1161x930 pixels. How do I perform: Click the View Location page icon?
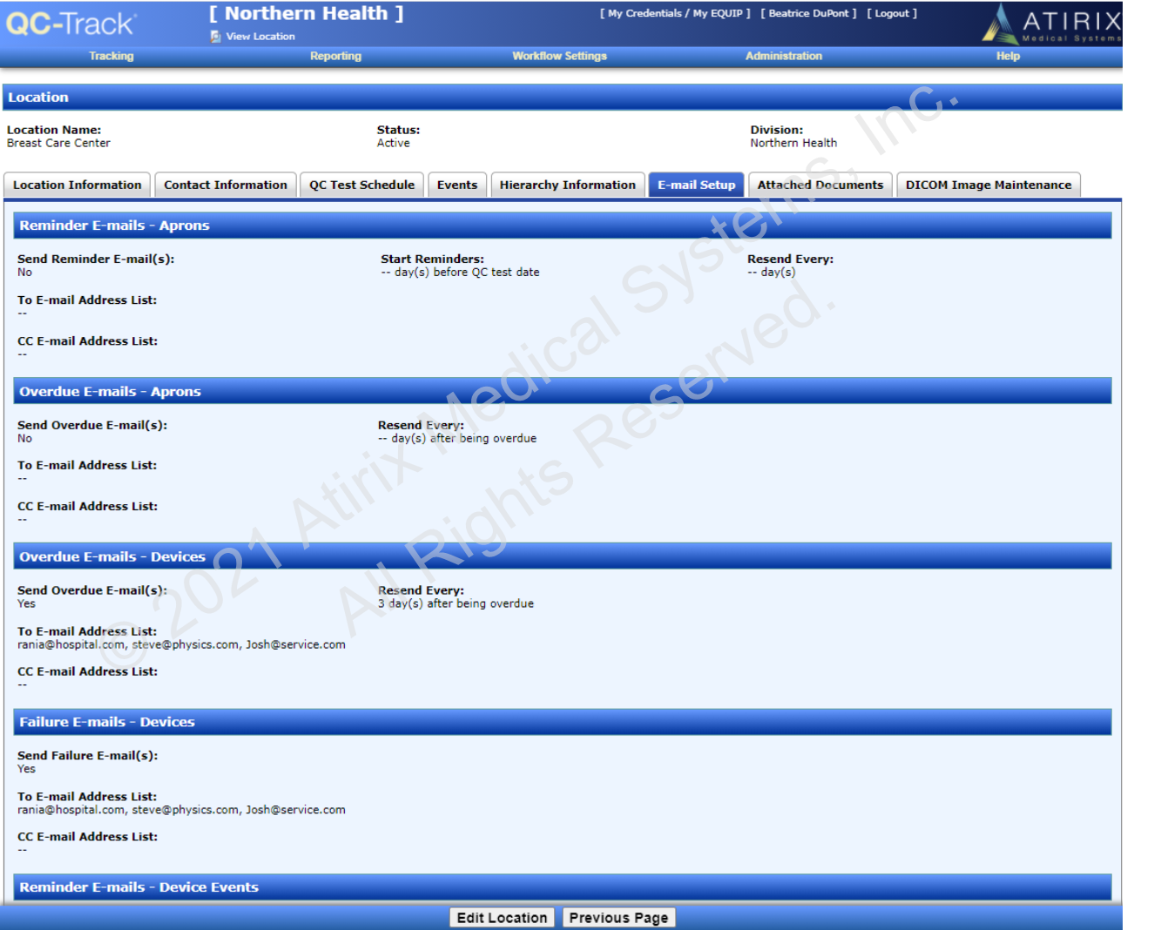point(215,37)
